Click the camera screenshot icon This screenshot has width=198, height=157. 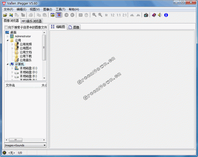[x=146, y=15]
